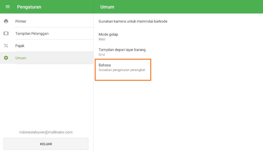Image resolution: width=263 pixels, height=152 pixels.
Task: Open the hamburger navigation menu
Action: click(8, 7)
